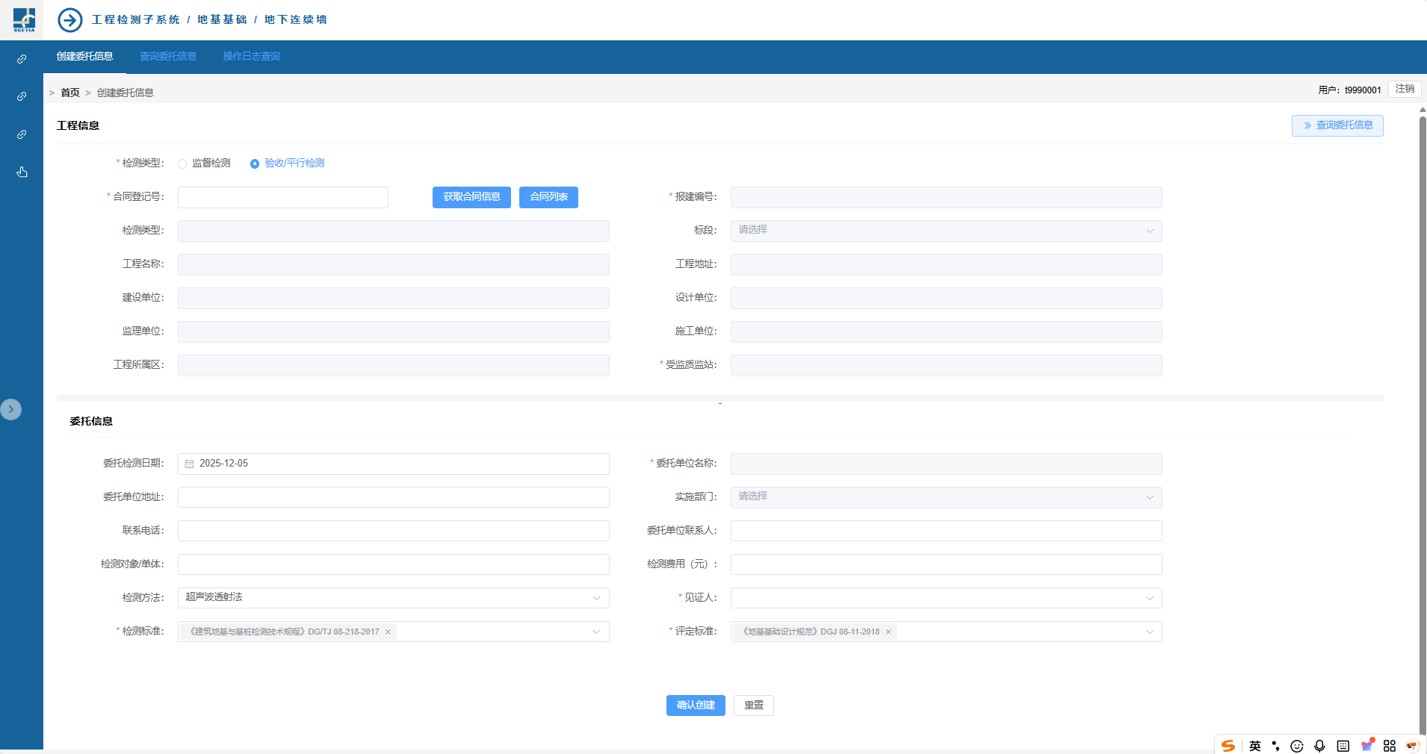Switch to the 查询委托信息 tab
The height and width of the screenshot is (754, 1427).
coord(168,57)
